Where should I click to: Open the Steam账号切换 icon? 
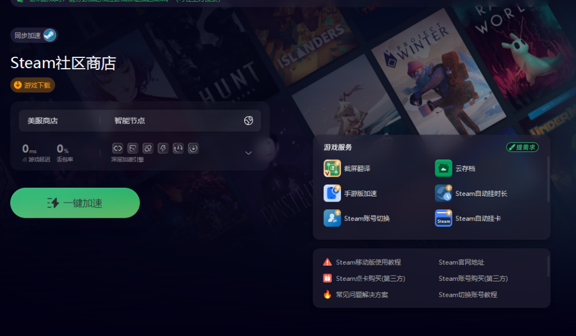332,218
